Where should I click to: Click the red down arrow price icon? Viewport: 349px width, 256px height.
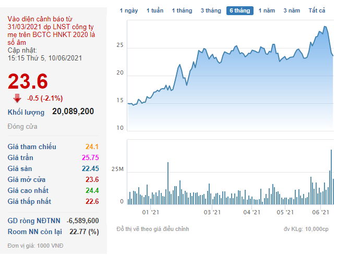click(x=17, y=97)
